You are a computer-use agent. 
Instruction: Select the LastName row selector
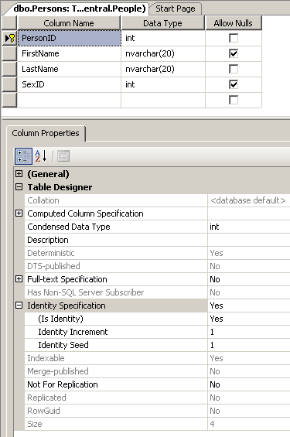click(9, 69)
